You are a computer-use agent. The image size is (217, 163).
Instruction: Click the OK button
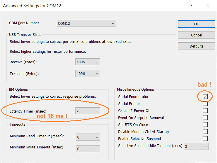pos(196,24)
